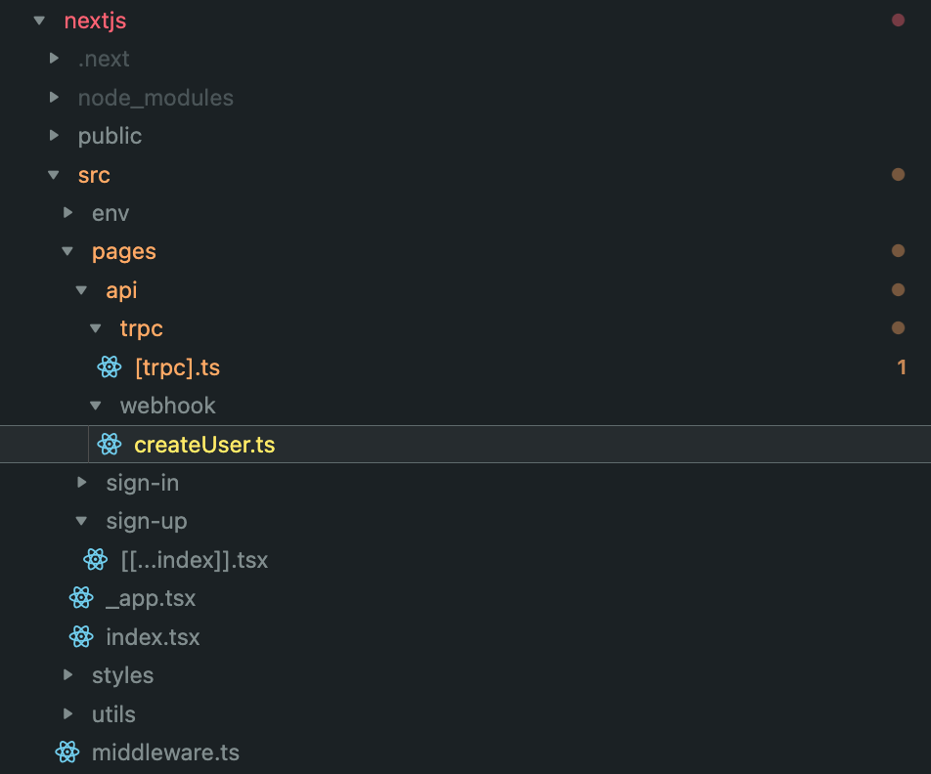931x774 pixels.
Task: Click the modified dot next to nextjs
Action: [x=898, y=21]
